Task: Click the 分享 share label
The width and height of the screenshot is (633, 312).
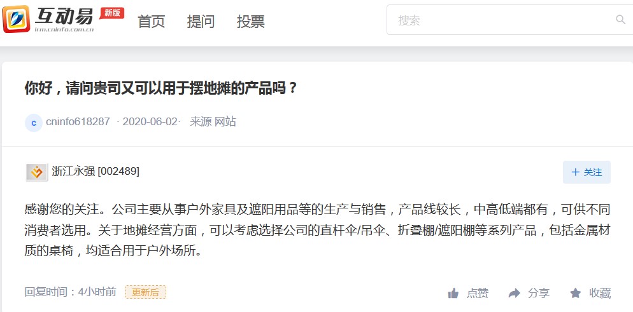Action: pyautogui.click(x=539, y=293)
